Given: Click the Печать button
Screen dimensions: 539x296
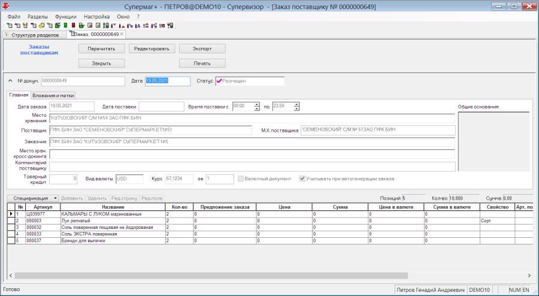Looking at the screenshot, I should click(x=202, y=64).
